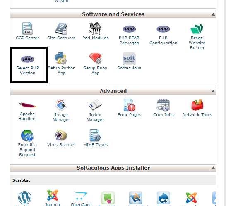Collapse the Advanced section
The image size is (226, 206).
coord(213,91)
